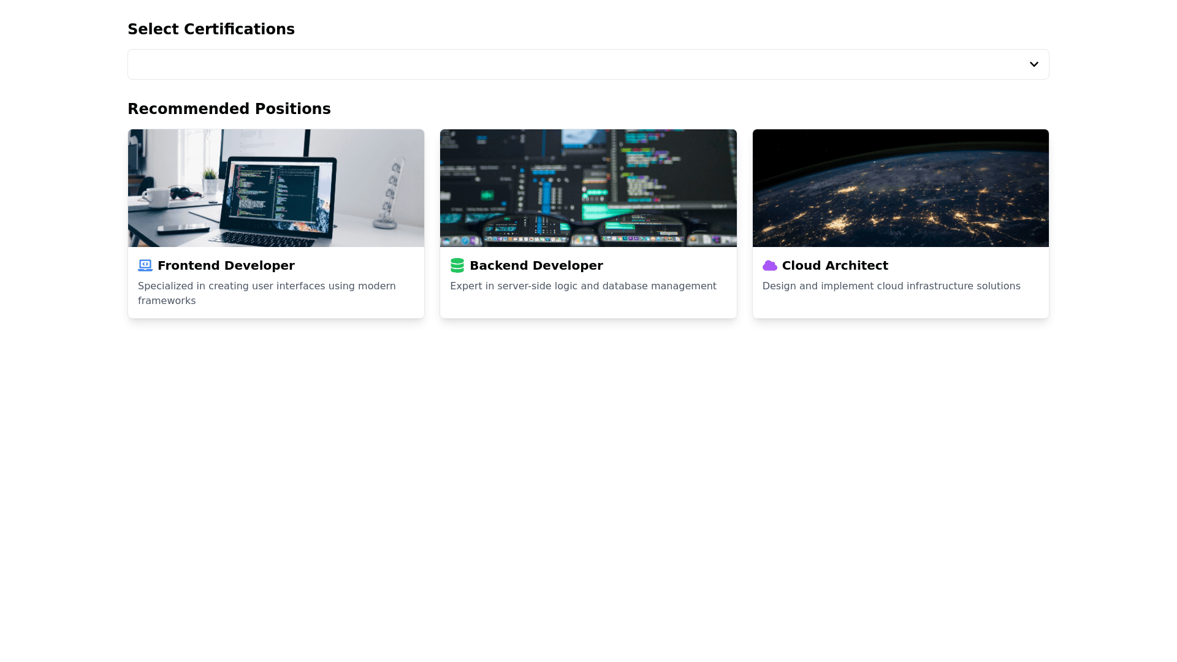Click the Backend Developer description text
The width and height of the screenshot is (1177, 662).
[582, 286]
